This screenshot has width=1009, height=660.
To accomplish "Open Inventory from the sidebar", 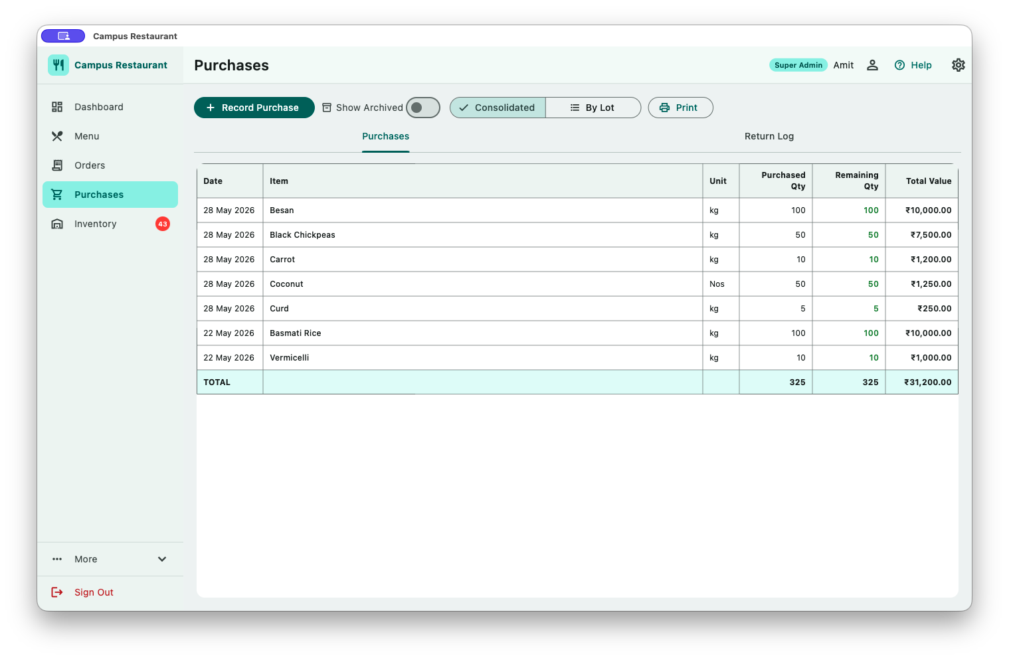I will tap(110, 224).
